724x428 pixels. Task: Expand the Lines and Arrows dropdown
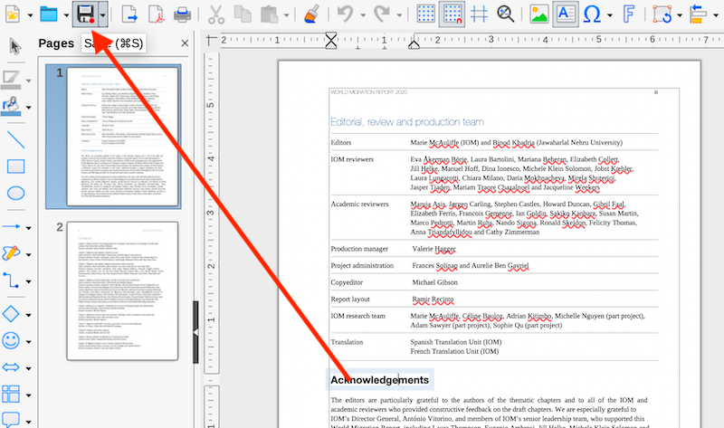(x=29, y=228)
